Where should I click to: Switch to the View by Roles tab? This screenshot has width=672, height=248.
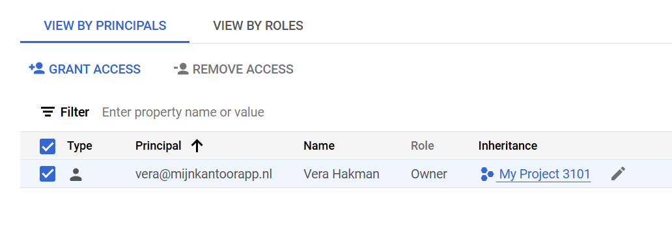[x=258, y=25]
